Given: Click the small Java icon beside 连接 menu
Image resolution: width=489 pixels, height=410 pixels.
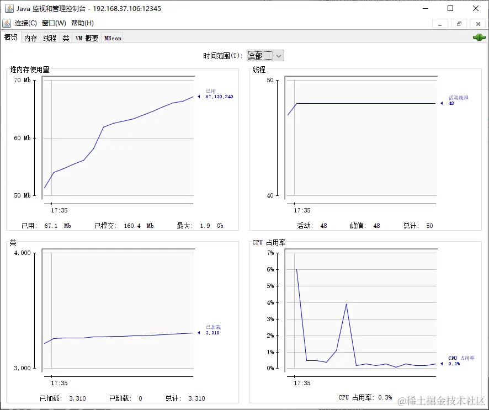Looking at the screenshot, I should (7, 23).
